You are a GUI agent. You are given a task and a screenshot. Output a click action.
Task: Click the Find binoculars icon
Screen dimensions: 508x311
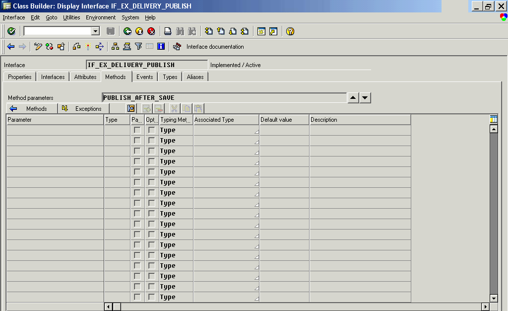(180, 31)
